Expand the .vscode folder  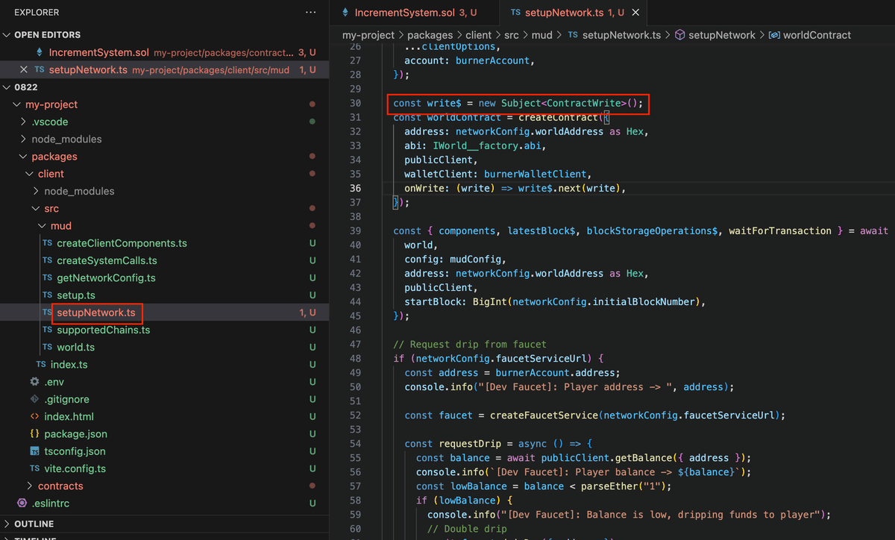[x=25, y=122]
